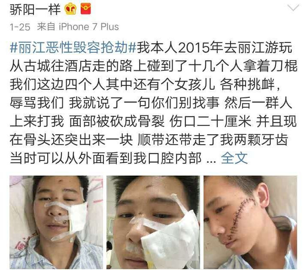Click the gold crown membership badge
307x270 pixels.
[71, 9]
